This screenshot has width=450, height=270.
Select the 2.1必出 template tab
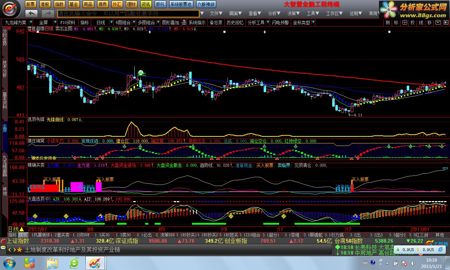point(144,235)
